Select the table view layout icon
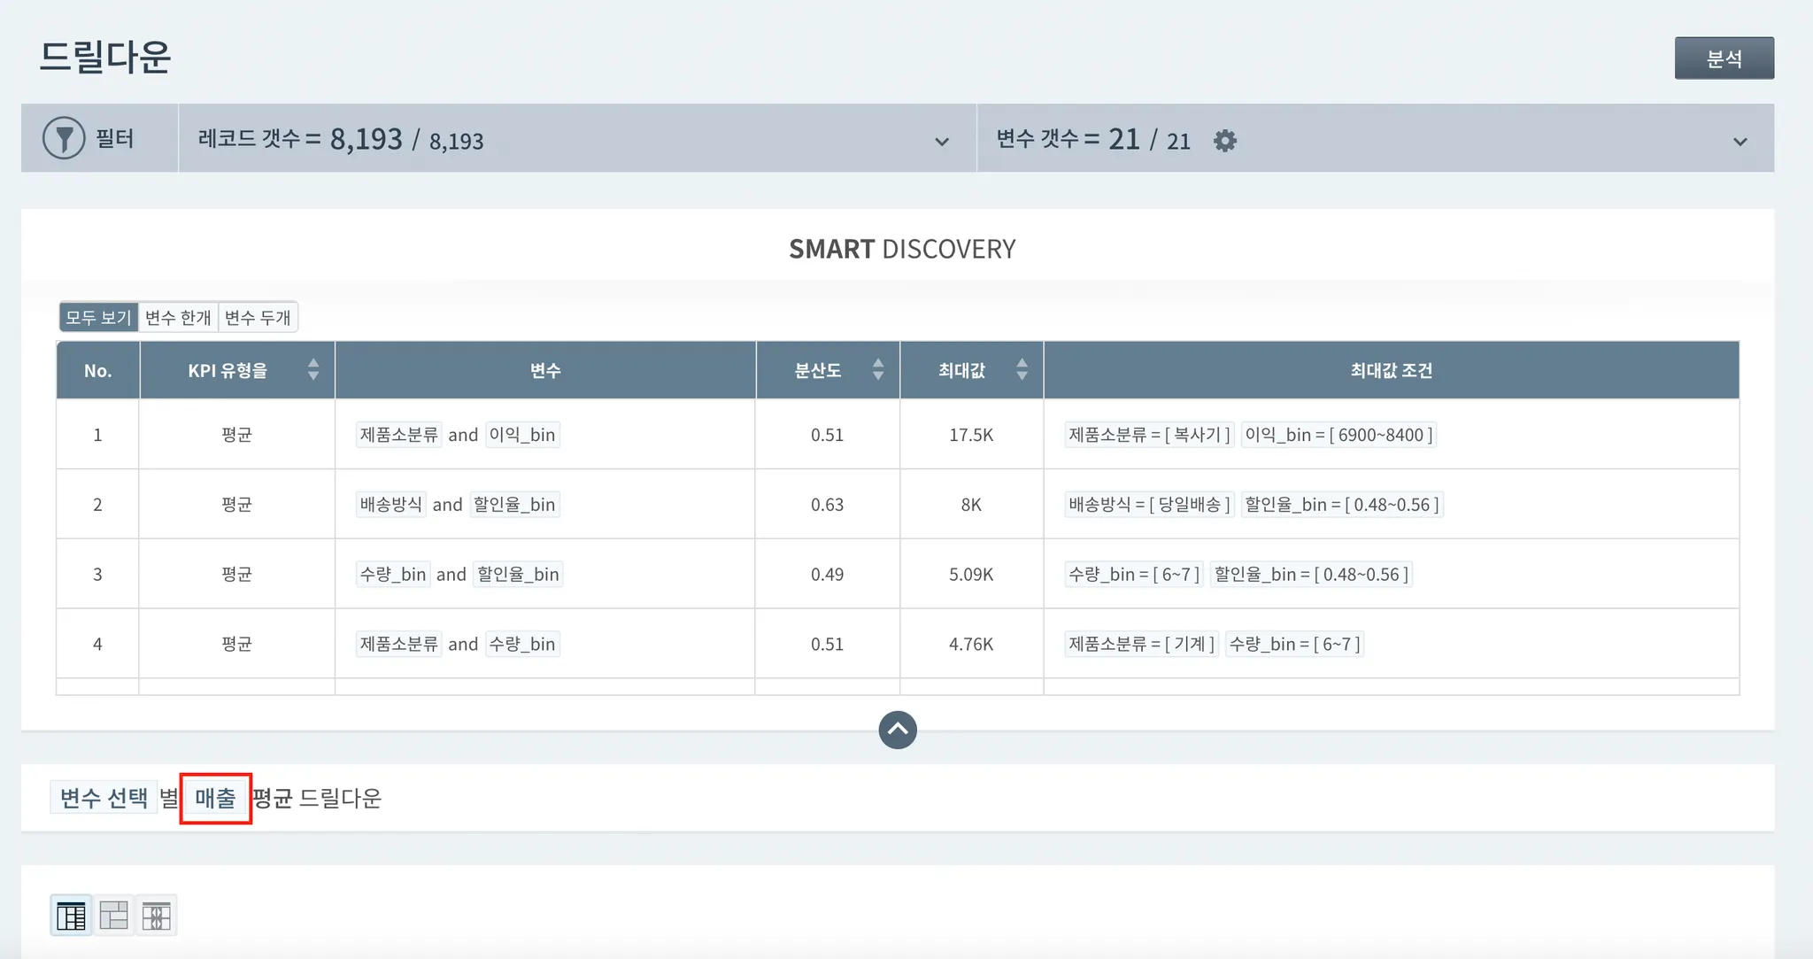Screen dimensions: 1813x959 tap(71, 915)
